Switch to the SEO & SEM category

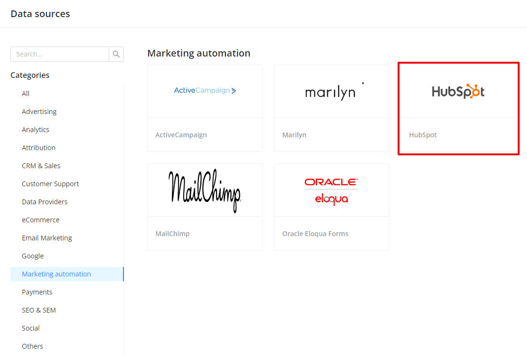point(38,310)
